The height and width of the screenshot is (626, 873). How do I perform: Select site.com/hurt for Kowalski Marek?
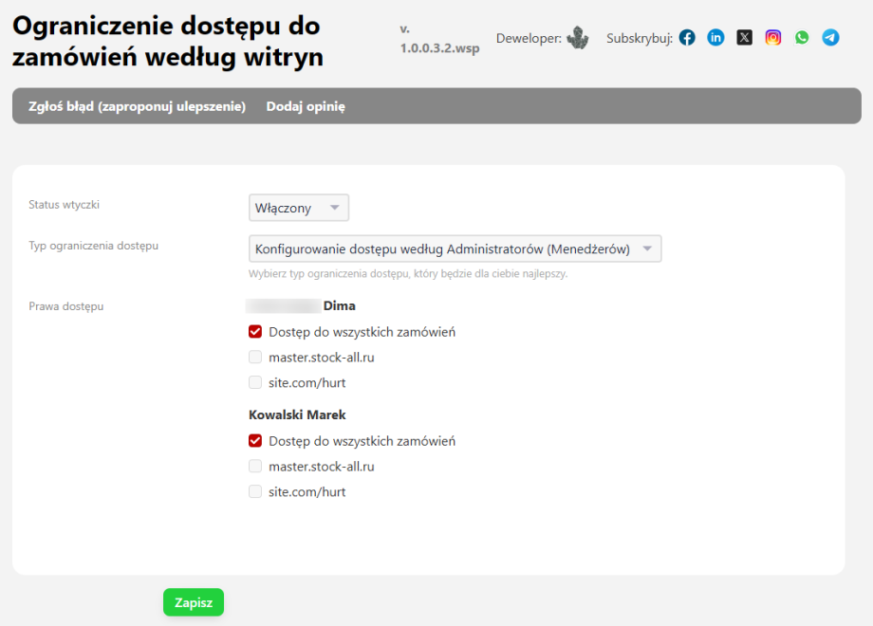pyautogui.click(x=255, y=492)
